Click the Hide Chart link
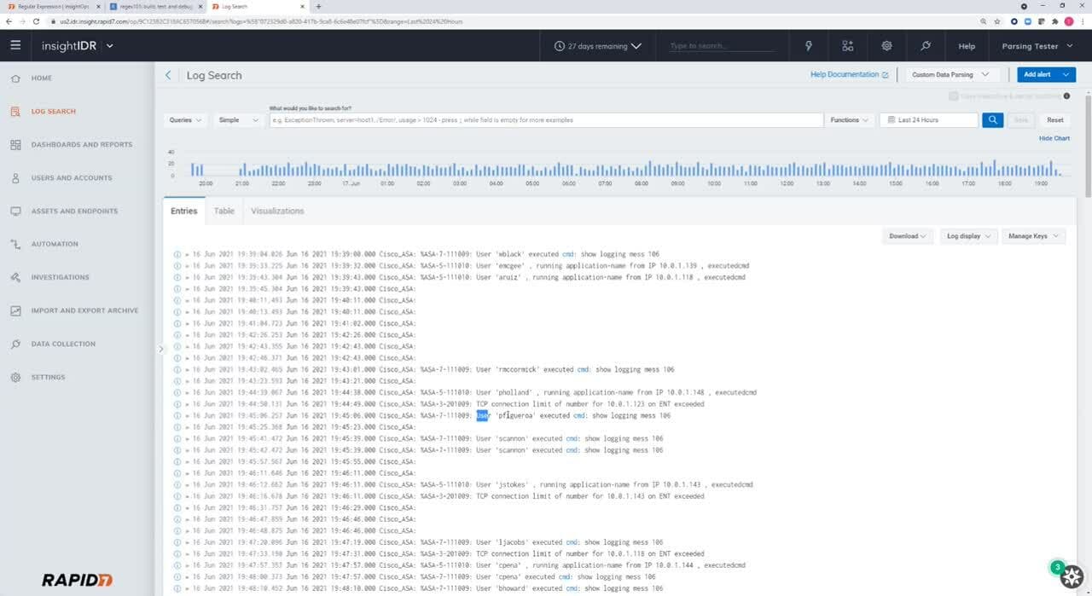 [1054, 138]
